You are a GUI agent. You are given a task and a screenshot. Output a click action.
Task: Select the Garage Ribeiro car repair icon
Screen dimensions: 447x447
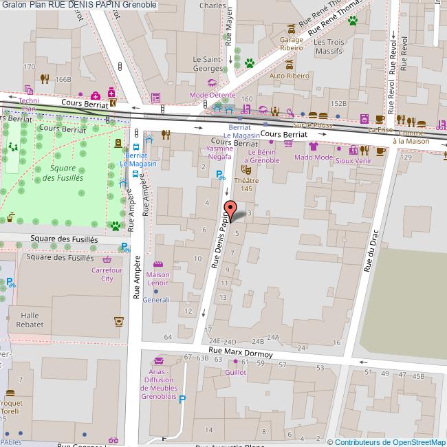tap(291, 30)
